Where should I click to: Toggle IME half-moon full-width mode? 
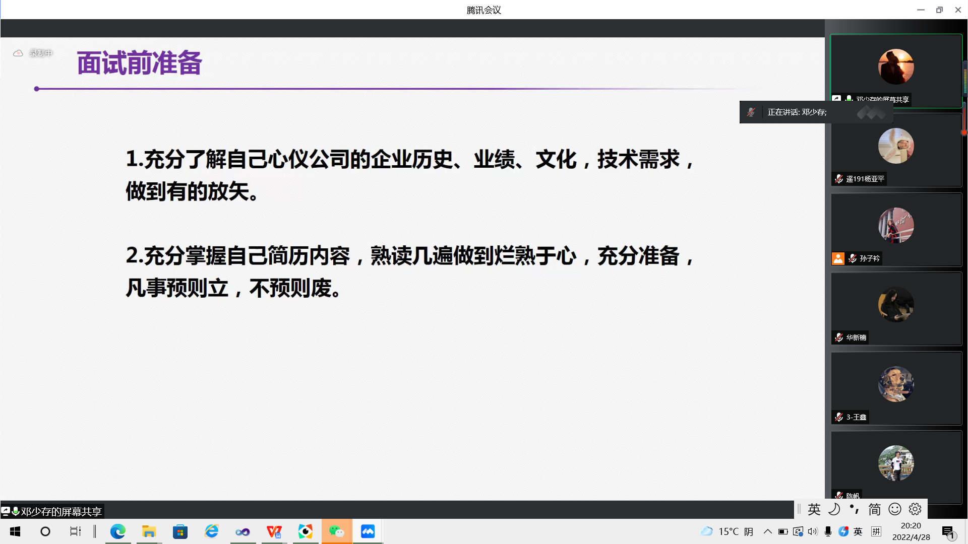tap(834, 509)
